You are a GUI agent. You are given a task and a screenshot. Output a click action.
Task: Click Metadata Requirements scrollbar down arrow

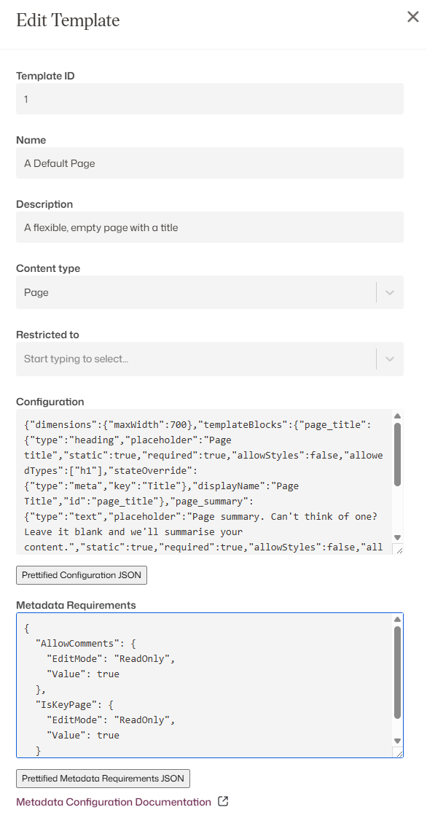click(397, 741)
